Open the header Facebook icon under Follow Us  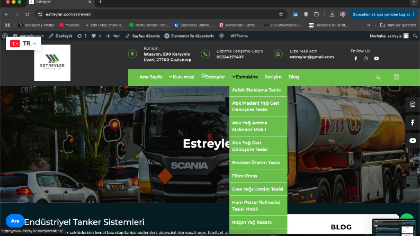[356, 58]
